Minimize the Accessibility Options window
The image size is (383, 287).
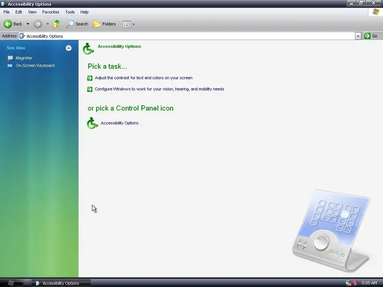point(351,3)
